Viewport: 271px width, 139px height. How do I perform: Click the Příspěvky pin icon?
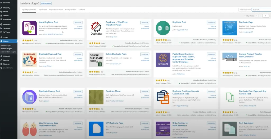pyautogui.click(x=1, y=8)
